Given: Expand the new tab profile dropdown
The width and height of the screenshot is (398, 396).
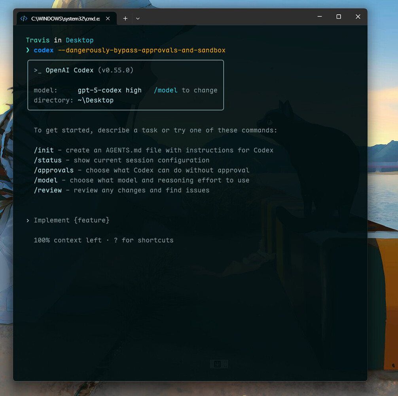Looking at the screenshot, I should click(x=138, y=19).
